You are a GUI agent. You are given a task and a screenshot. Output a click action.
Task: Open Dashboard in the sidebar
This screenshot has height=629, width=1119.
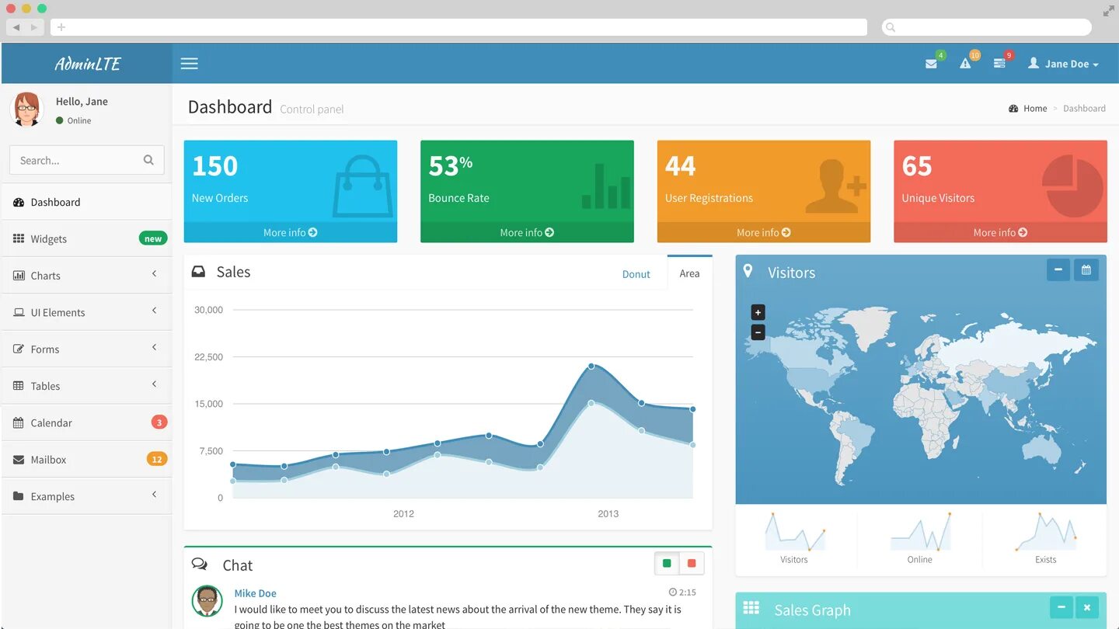click(86, 202)
